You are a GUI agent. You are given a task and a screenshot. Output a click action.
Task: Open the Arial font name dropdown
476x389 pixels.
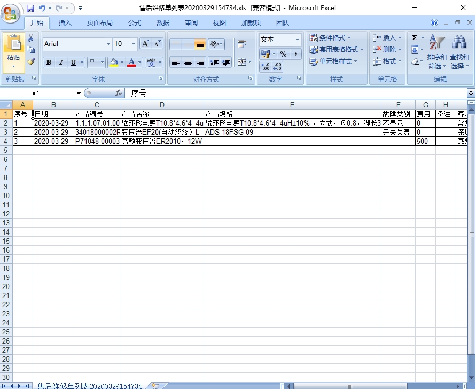coord(108,44)
